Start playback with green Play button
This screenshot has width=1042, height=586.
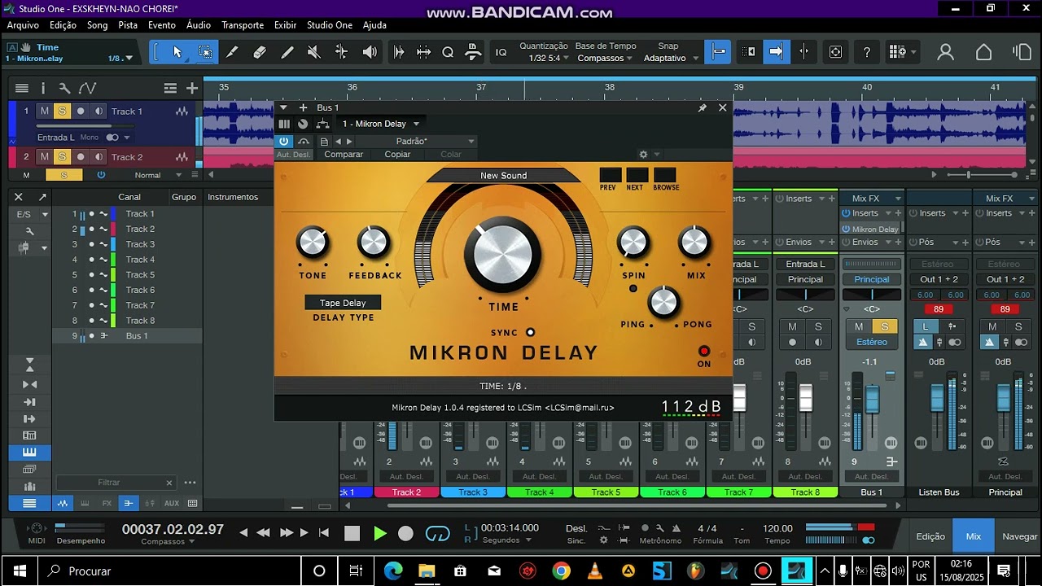(379, 534)
